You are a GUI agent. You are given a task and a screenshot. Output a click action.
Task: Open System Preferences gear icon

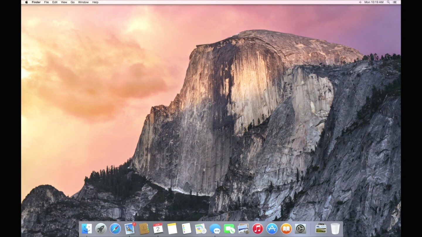click(300, 229)
